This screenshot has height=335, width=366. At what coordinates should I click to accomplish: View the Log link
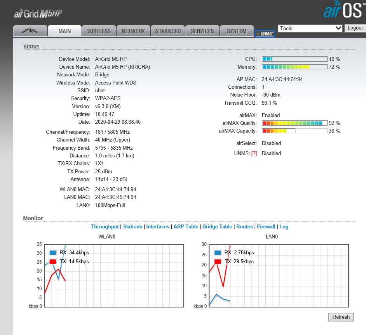point(284,227)
